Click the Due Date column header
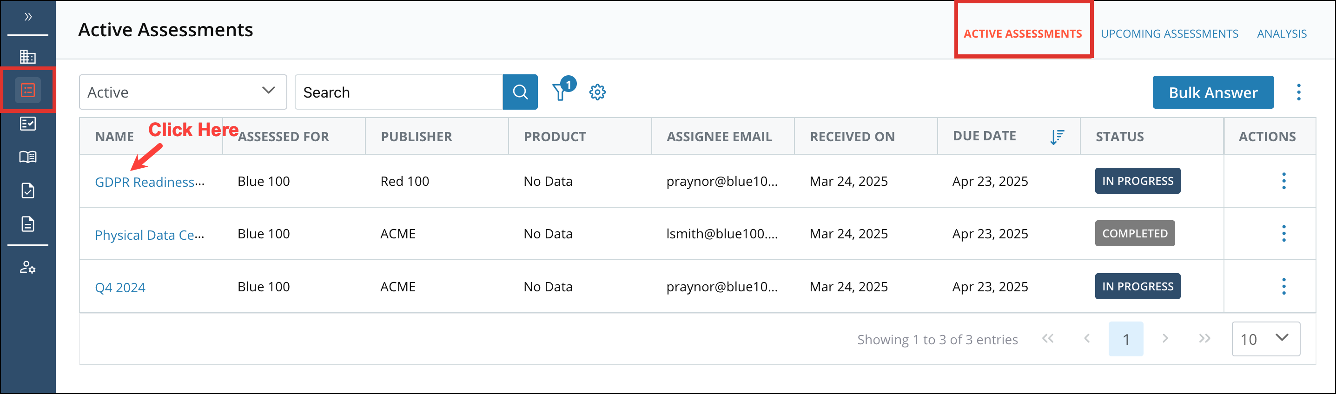The width and height of the screenshot is (1336, 394). (x=985, y=136)
